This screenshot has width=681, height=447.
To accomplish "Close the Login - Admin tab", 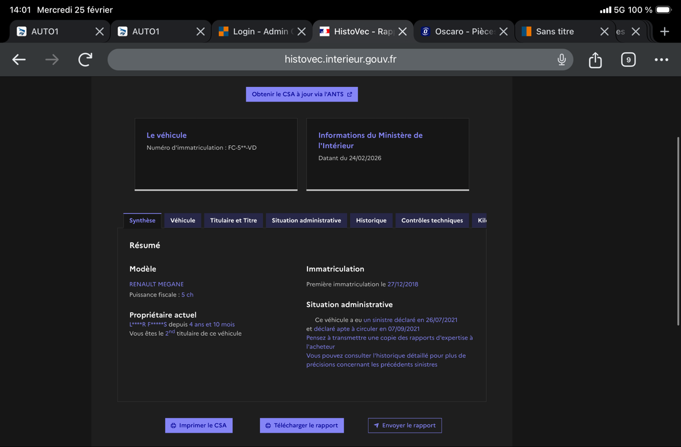I will click(x=301, y=32).
